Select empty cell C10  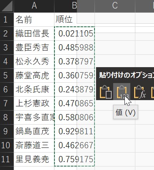point(115,145)
